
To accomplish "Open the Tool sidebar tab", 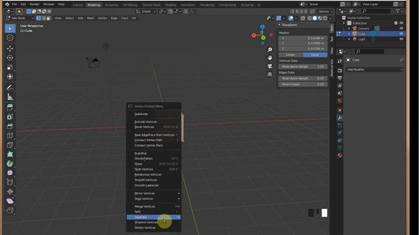I will coord(332,39).
